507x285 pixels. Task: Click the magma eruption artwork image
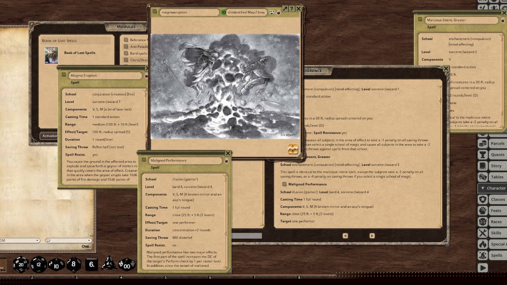click(225, 86)
